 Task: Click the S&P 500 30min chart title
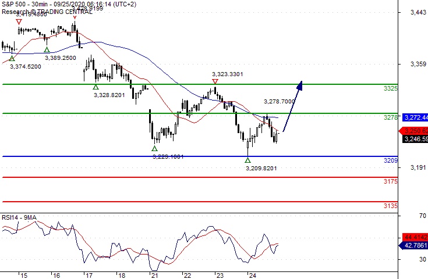click(x=69, y=4)
